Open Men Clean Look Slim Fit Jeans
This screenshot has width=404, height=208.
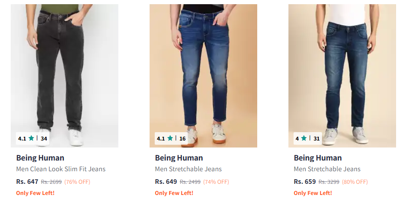point(61,169)
